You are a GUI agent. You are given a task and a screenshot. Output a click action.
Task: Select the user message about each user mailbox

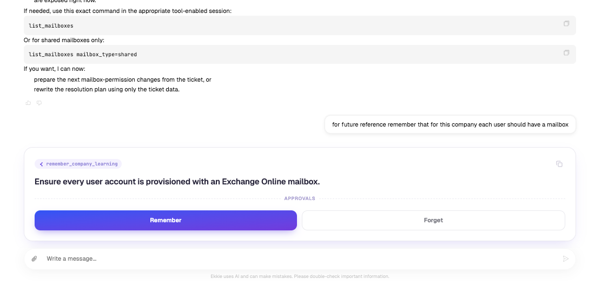(450, 124)
